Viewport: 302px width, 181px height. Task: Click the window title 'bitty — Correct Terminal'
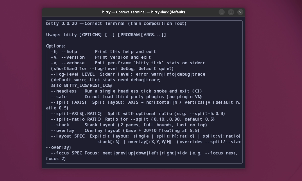[x=144, y=12]
